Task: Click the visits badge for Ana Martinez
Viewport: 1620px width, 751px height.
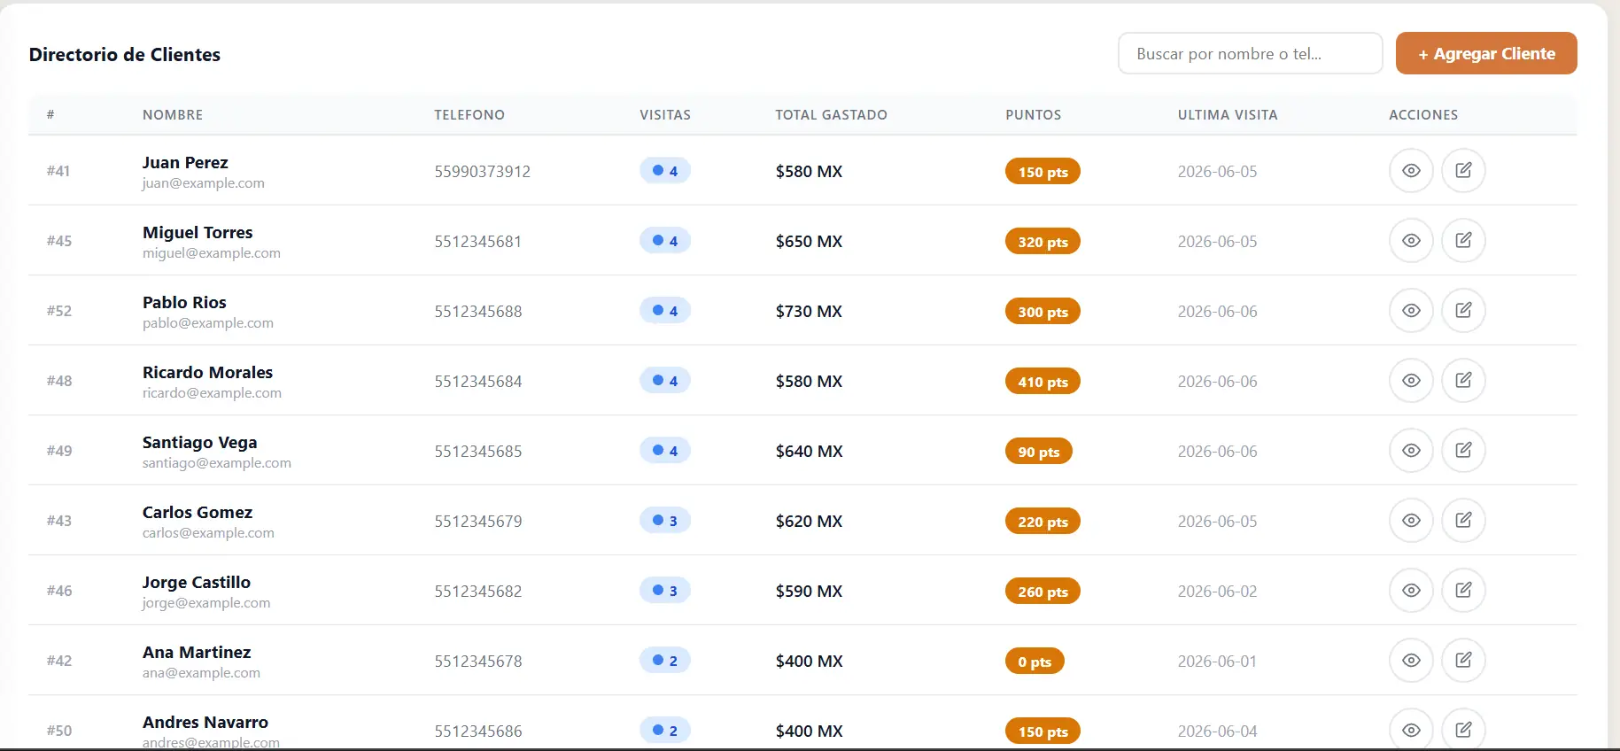Action: point(664,660)
